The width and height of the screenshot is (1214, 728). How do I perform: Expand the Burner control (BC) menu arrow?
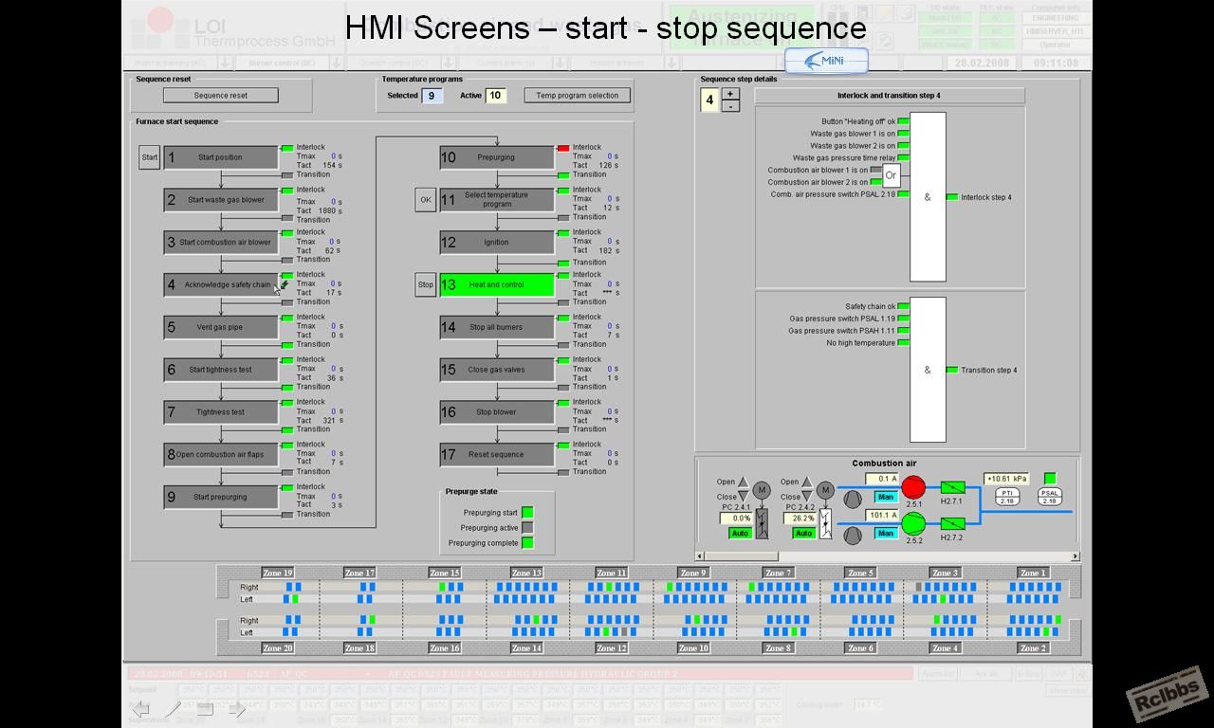pyautogui.click(x=336, y=63)
